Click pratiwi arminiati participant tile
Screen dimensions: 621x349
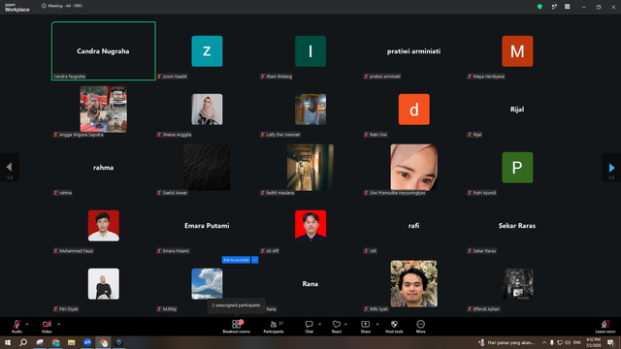(x=414, y=51)
